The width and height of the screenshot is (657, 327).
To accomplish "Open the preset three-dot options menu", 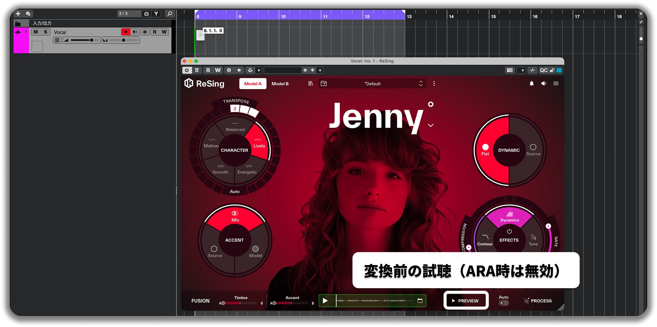I will (434, 83).
